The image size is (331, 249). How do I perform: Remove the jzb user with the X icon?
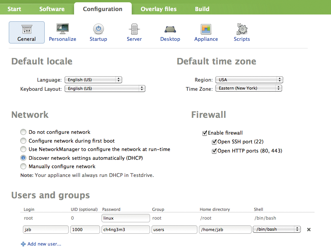coord(308,230)
